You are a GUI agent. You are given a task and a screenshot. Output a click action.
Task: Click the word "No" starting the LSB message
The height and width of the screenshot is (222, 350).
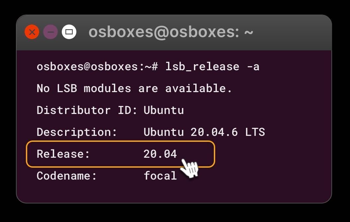[43, 88]
